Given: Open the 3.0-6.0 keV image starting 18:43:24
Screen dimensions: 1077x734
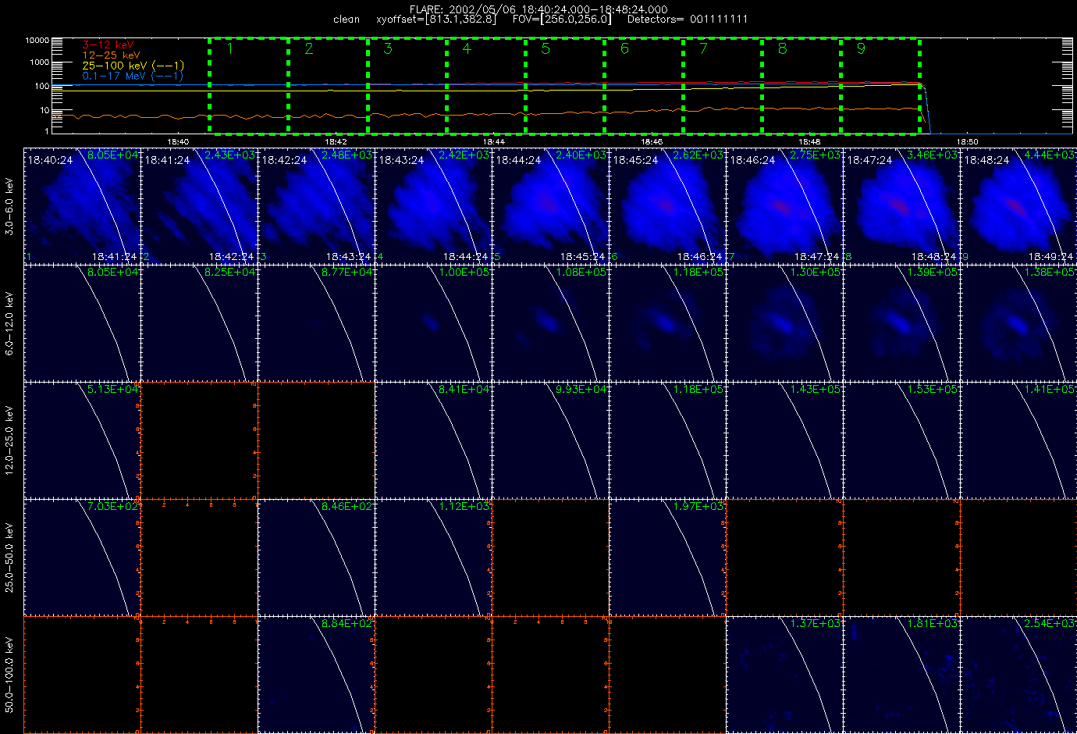Looking at the screenshot, I should pos(433,205).
